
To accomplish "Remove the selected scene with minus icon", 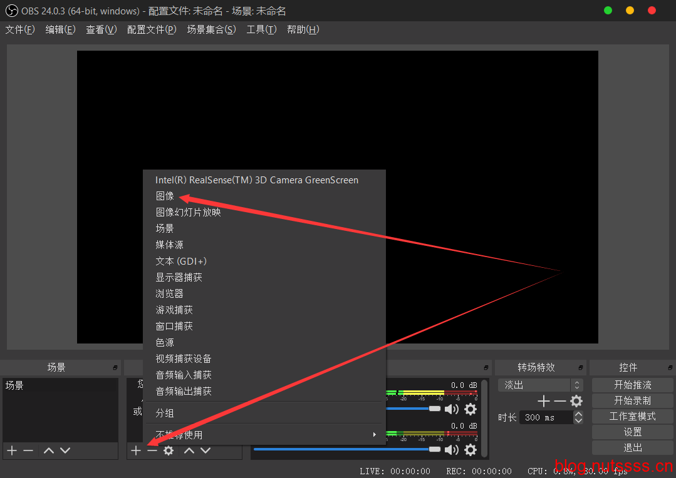I will tap(28, 450).
